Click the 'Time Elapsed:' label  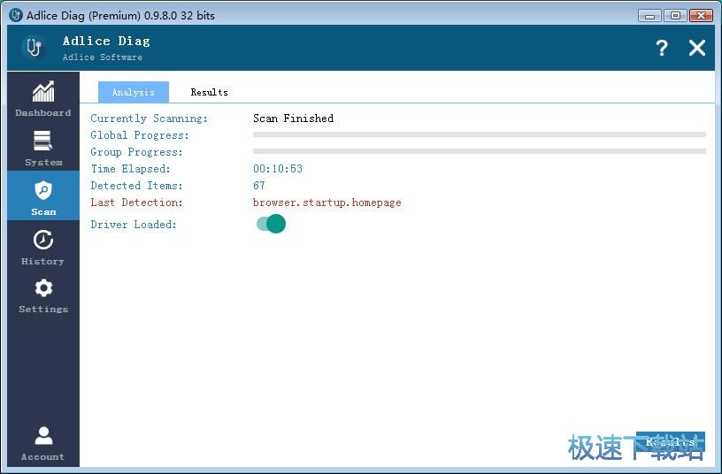pos(130,169)
